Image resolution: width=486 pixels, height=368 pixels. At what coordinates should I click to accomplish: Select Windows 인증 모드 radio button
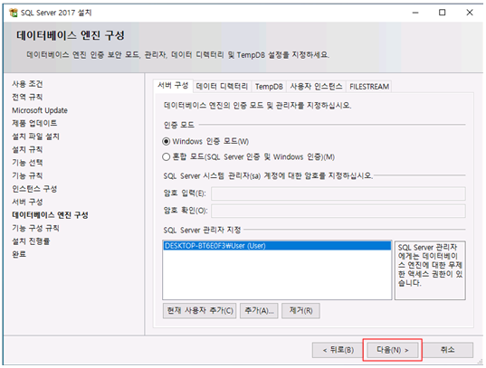pyautogui.click(x=167, y=142)
